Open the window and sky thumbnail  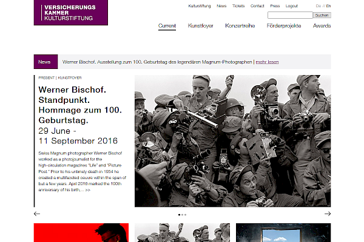coord(283,233)
